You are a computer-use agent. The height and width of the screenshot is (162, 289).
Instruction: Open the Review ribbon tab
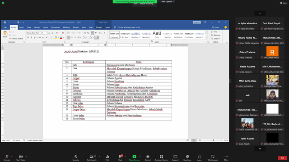(x=76, y=27)
